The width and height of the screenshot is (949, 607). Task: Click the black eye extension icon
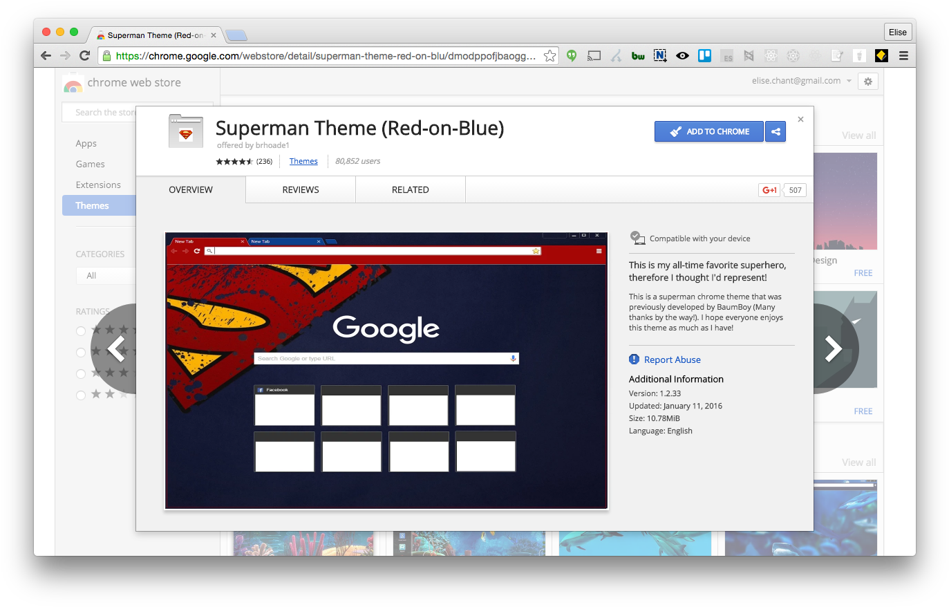(x=682, y=56)
